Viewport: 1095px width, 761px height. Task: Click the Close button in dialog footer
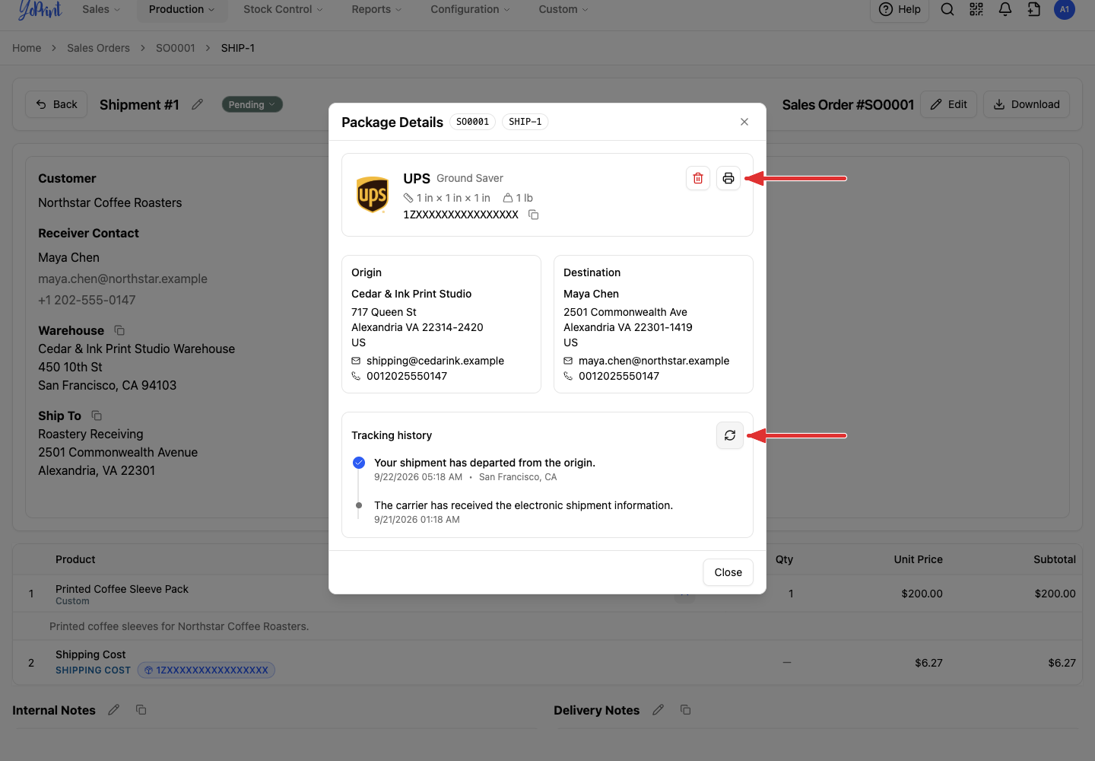pos(728,572)
